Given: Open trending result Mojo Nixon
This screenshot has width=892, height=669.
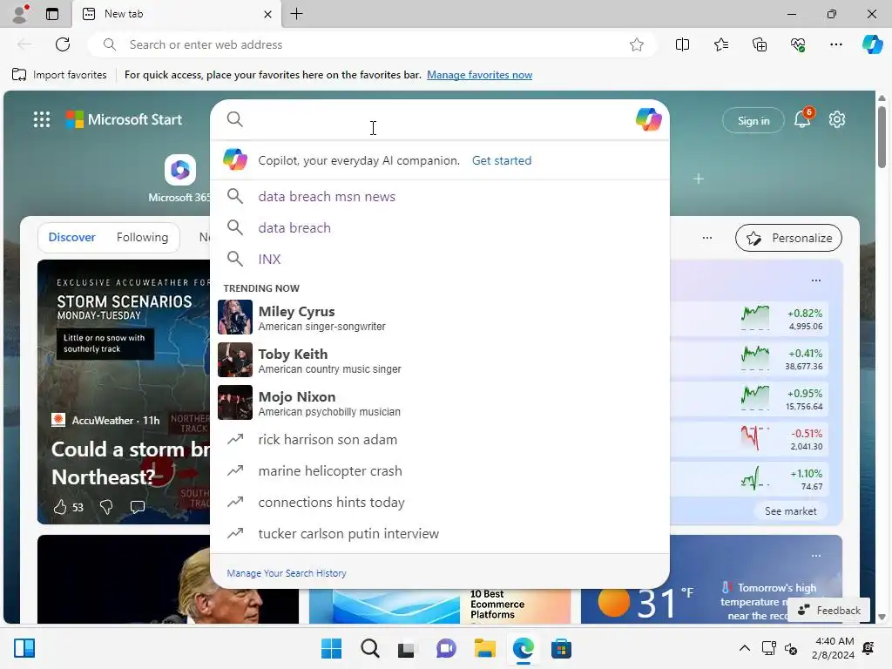Looking at the screenshot, I should [440, 402].
